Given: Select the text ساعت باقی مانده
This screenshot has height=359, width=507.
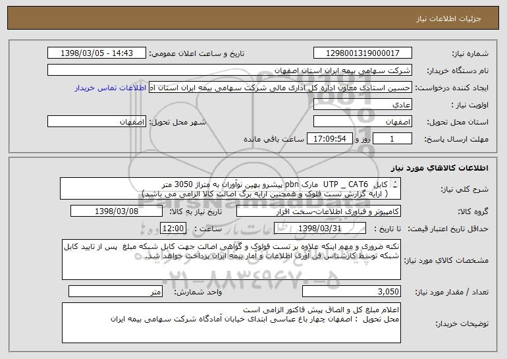Looking at the screenshot, I should coord(274,140).
